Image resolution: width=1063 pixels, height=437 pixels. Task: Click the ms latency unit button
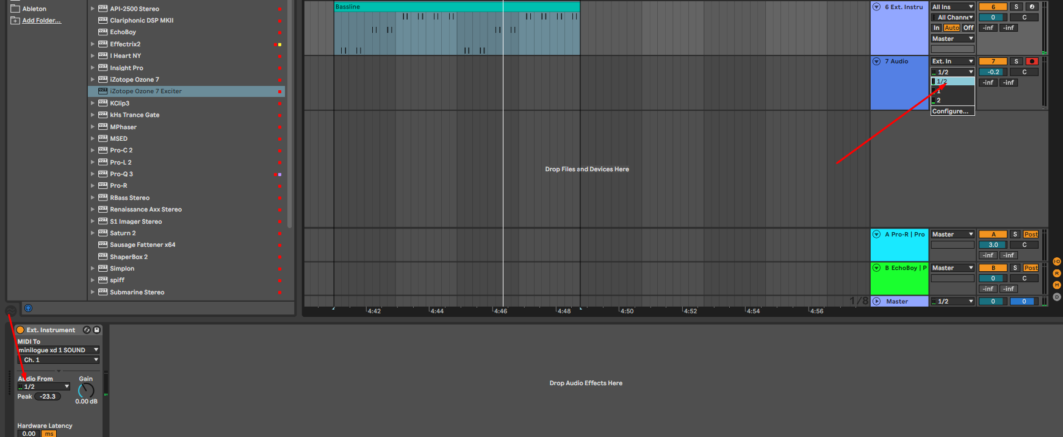(x=49, y=434)
